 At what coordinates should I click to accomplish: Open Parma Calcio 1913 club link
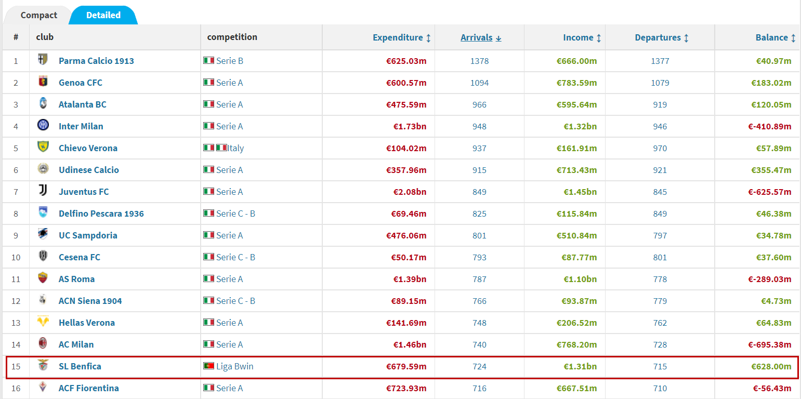(x=96, y=61)
